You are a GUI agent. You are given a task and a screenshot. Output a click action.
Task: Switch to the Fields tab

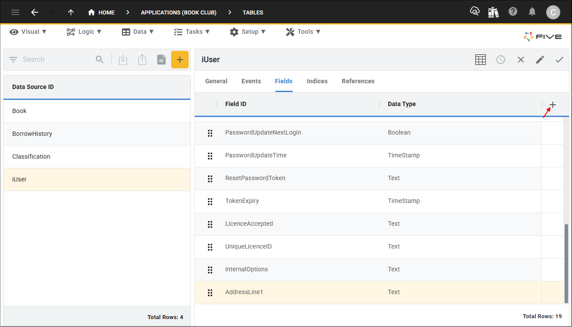[284, 81]
